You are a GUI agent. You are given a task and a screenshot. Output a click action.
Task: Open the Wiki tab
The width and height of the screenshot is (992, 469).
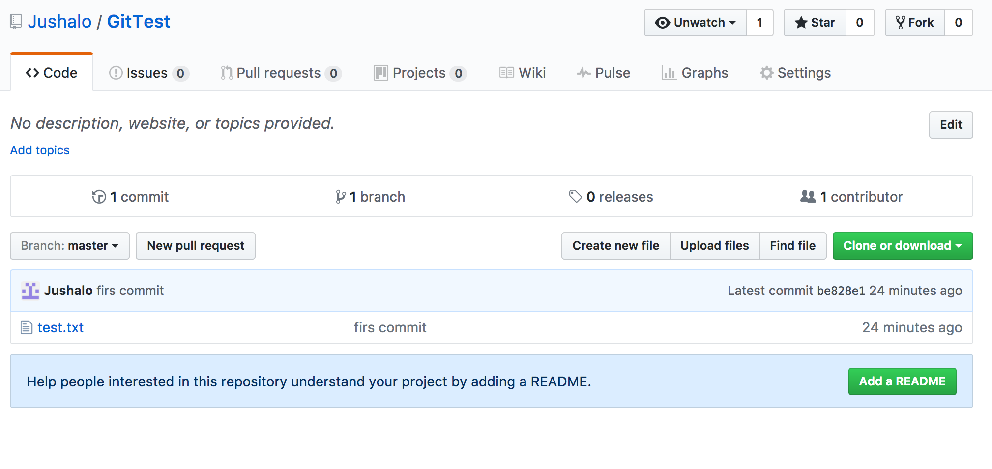click(x=523, y=73)
